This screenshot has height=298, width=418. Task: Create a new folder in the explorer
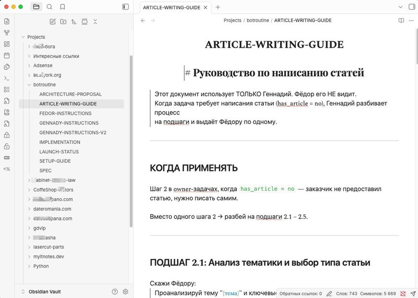pos(63,21)
